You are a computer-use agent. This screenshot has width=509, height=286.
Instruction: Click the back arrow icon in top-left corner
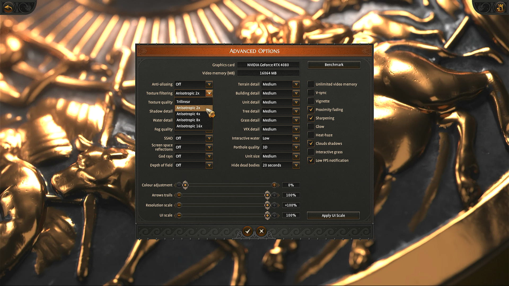pyautogui.click(x=8, y=7)
